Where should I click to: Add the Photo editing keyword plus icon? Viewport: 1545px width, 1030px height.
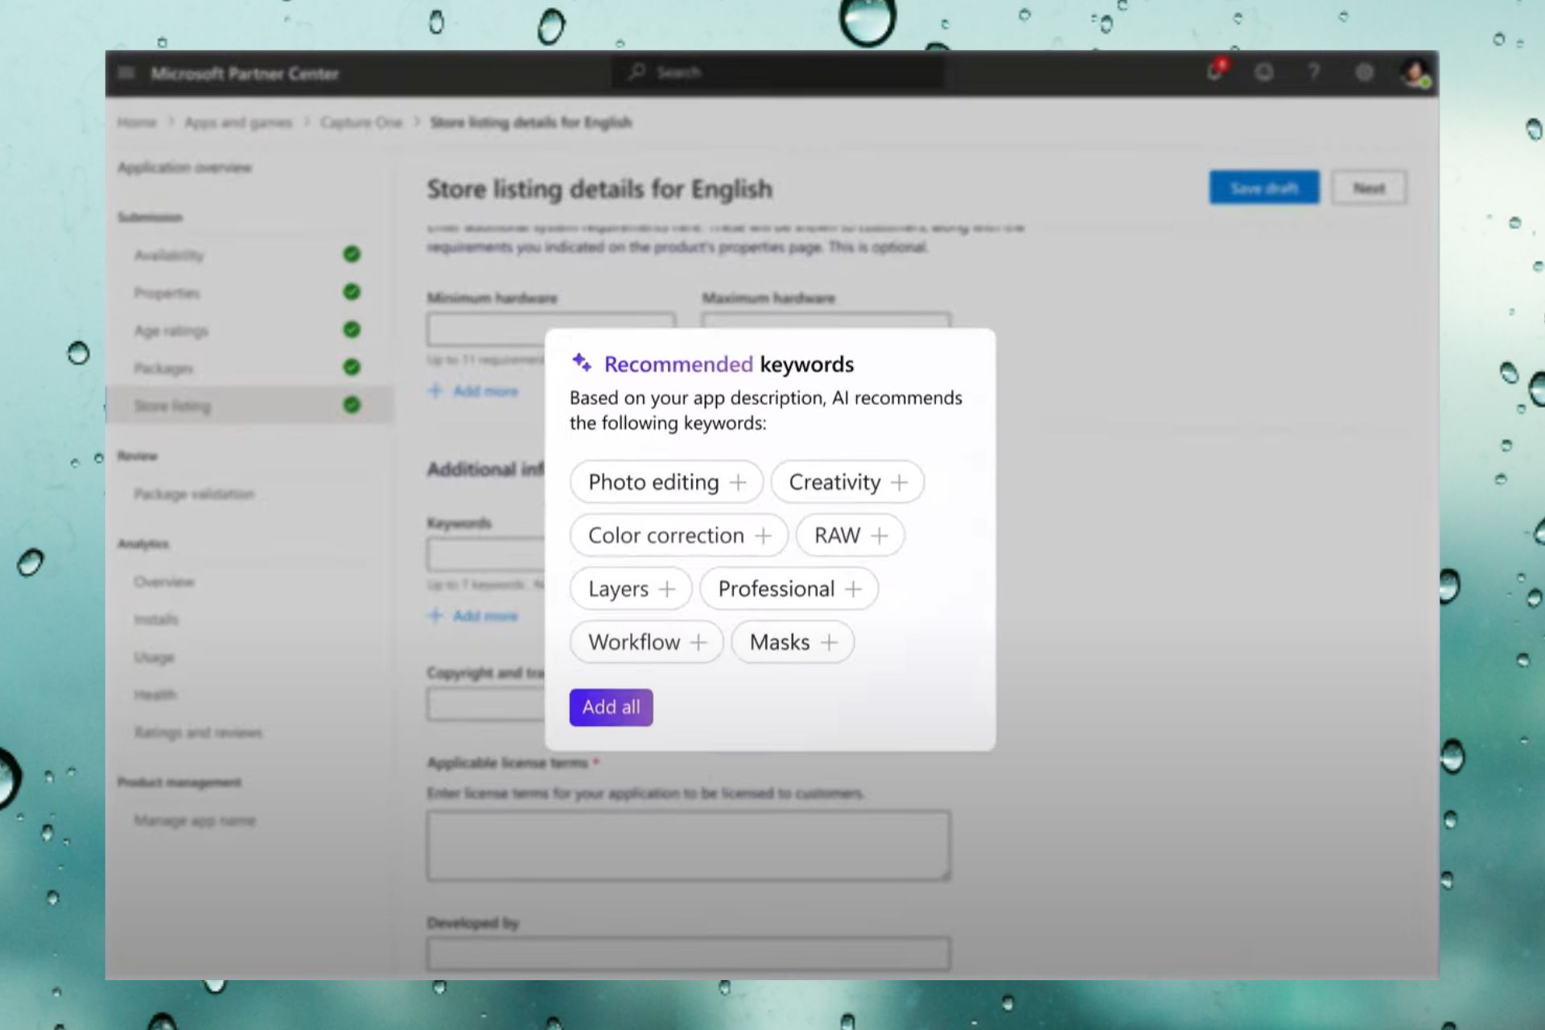click(738, 482)
